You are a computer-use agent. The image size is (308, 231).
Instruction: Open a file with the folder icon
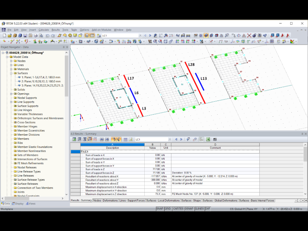click(x=9, y=36)
